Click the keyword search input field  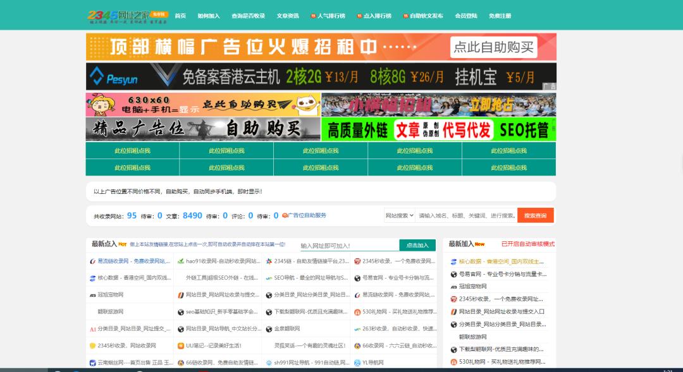tap(466, 215)
